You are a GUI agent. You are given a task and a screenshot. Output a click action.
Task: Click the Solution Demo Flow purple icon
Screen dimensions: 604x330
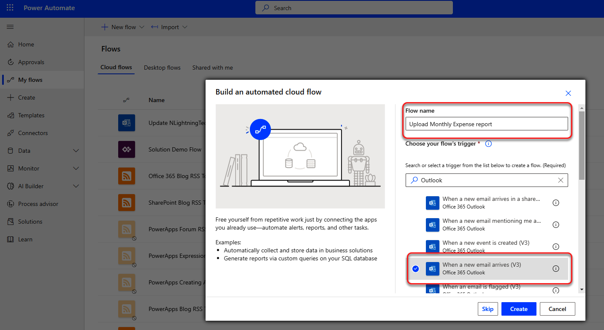(127, 149)
